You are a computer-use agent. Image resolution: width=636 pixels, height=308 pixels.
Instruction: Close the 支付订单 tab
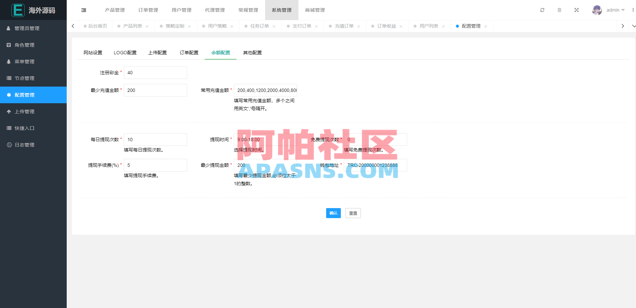tap(316, 26)
